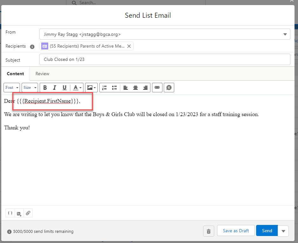Click Save as Draft

click(236, 231)
